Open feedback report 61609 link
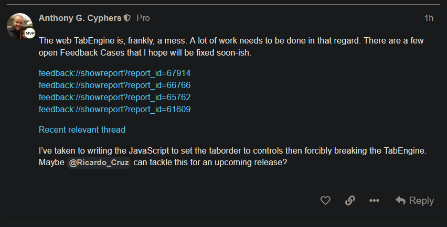 (114, 109)
